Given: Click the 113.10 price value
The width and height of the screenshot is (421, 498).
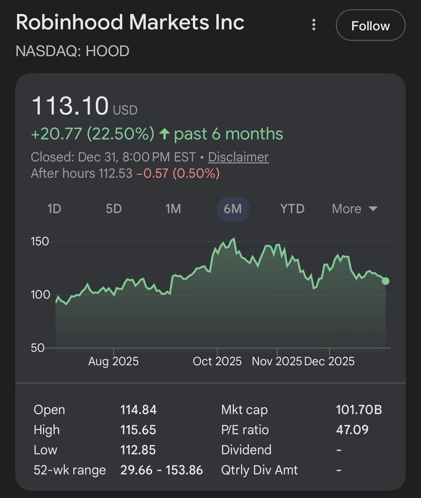Looking at the screenshot, I should point(70,106).
